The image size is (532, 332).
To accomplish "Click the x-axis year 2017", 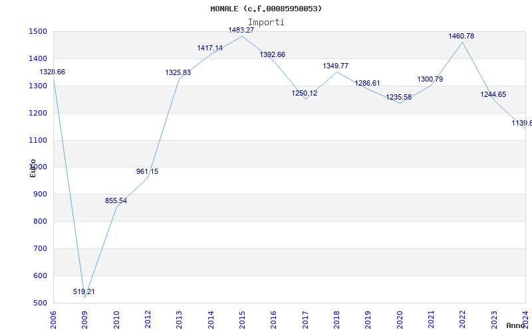I will point(305,320).
